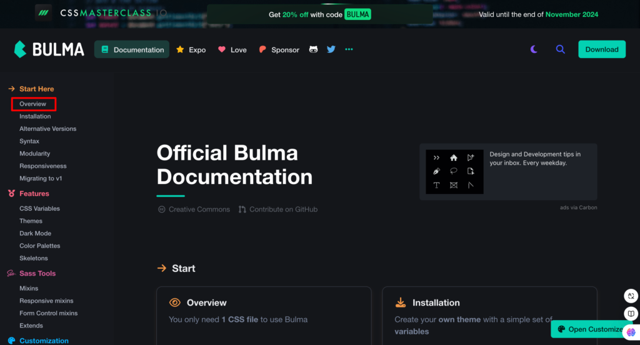
Task: Open search with the magnifier icon
Action: tap(561, 49)
